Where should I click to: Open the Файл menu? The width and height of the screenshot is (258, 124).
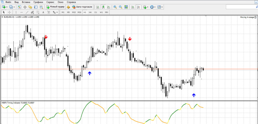click(8, 2)
